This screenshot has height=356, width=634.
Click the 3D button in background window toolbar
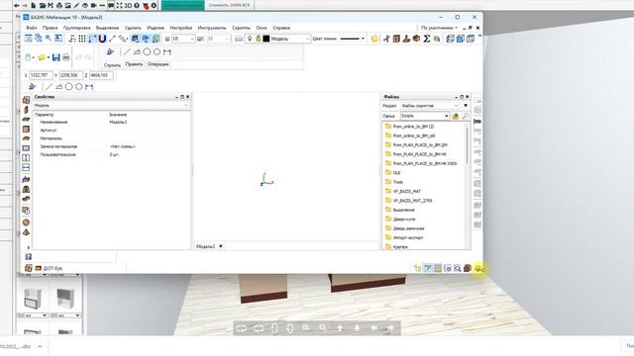click(x=128, y=6)
